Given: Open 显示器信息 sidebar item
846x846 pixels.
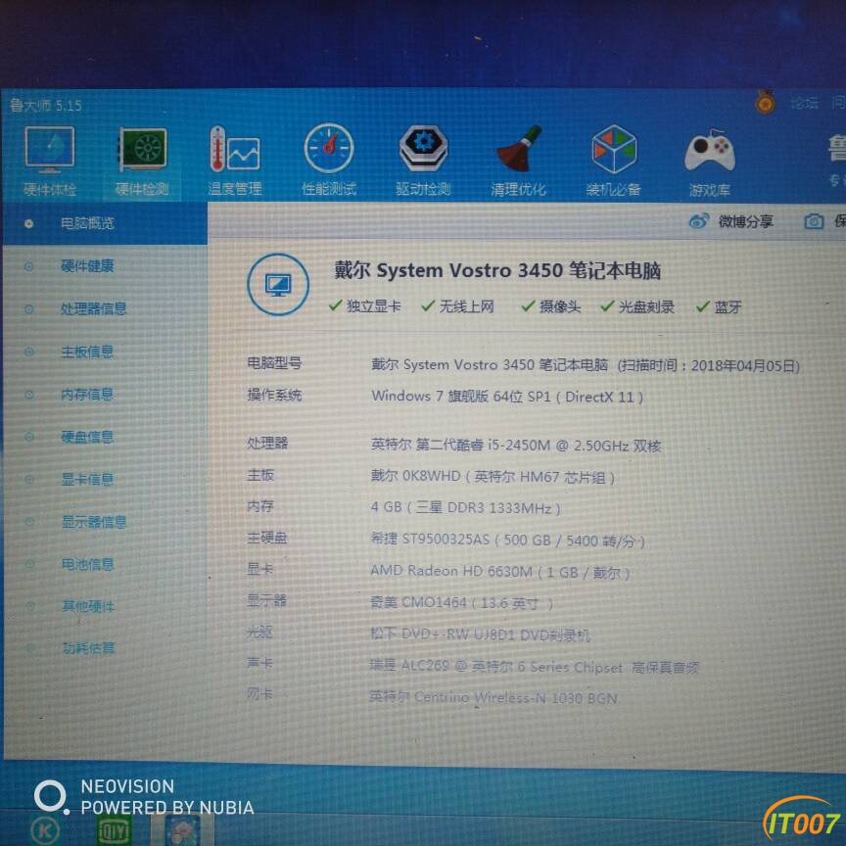Looking at the screenshot, I should tap(93, 522).
